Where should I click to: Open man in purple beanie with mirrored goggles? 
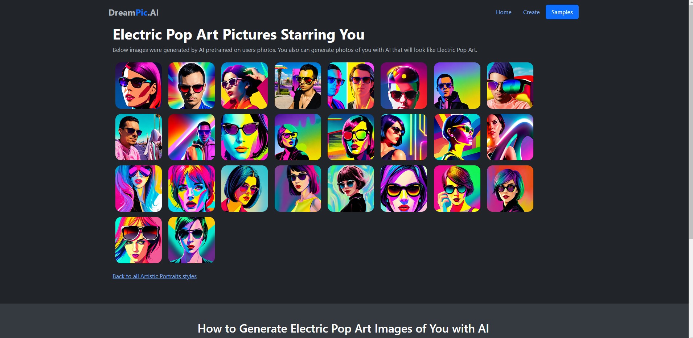[510, 86]
